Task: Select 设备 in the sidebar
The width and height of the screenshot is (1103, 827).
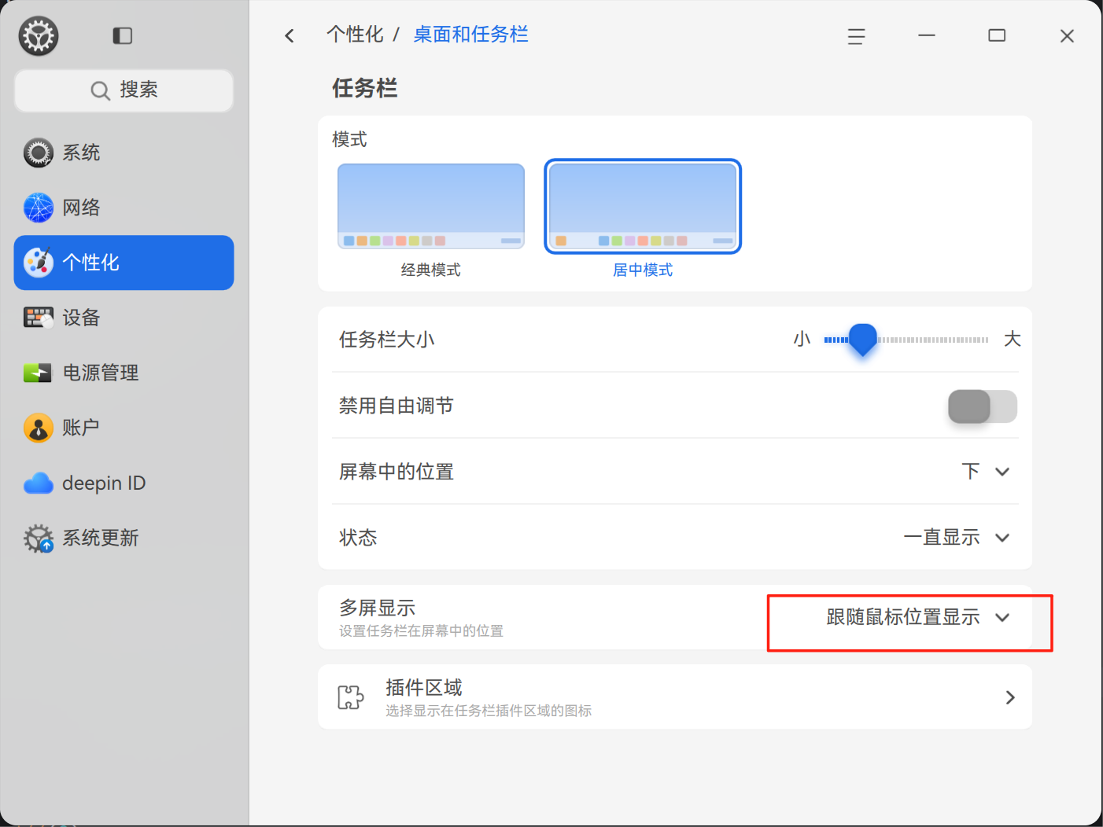Action: tap(124, 318)
